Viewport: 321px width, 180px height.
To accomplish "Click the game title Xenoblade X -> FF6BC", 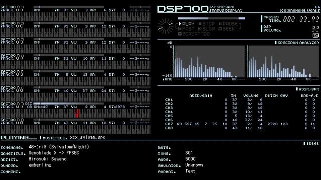I will pyautogui.click(x=54, y=153).
